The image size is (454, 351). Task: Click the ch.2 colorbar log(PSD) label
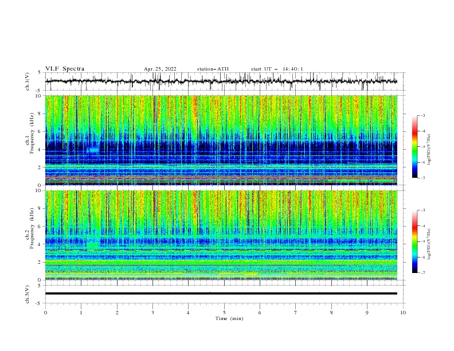click(x=429, y=244)
